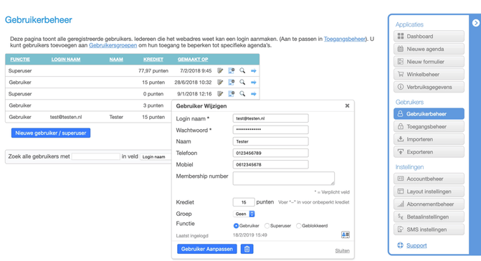Screen dimensions: 481x261
Task: Click the Tester name cell in table
Action: 116,117
